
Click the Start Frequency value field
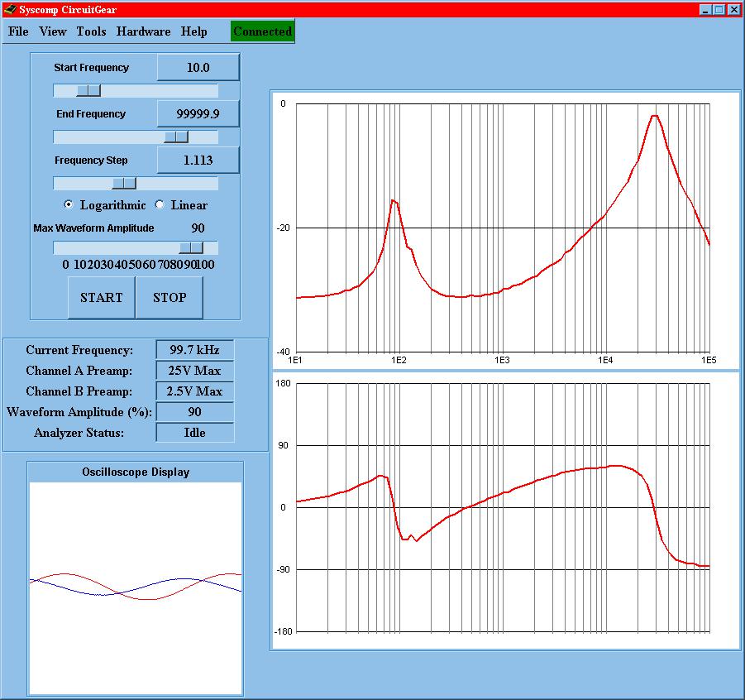click(198, 68)
